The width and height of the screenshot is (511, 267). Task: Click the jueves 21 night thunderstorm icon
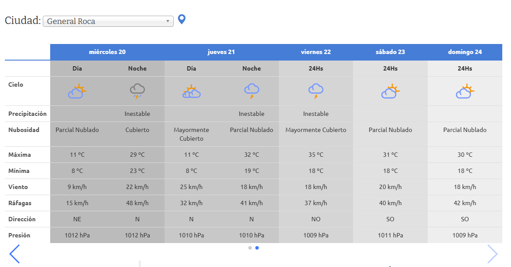[251, 91]
